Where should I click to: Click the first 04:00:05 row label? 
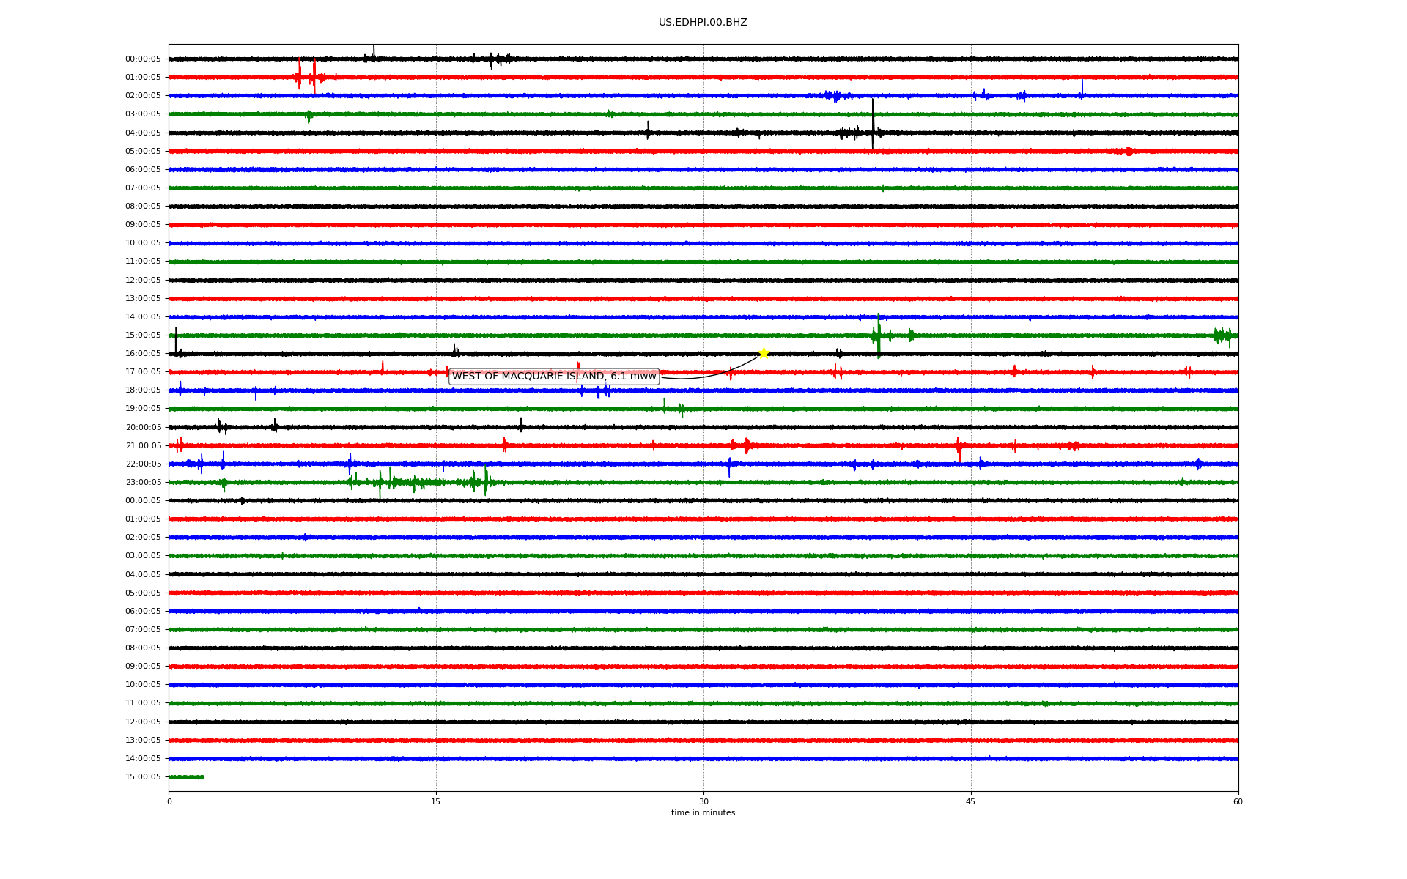pyautogui.click(x=143, y=133)
